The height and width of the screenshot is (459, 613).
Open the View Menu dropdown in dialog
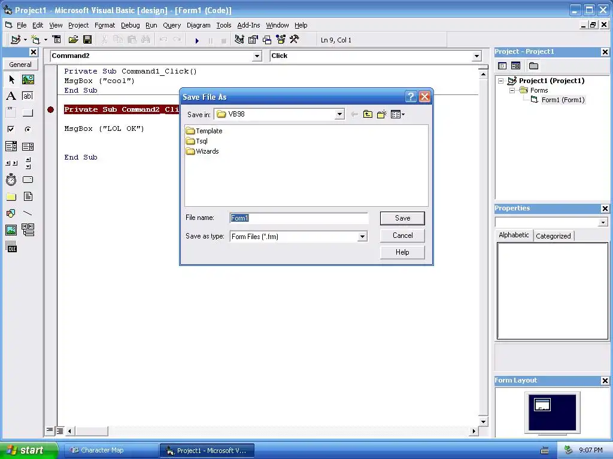[397, 114]
